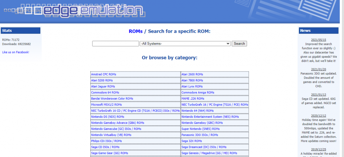This screenshot has height=157, width=344.
Task: Open Commodore 64 ROMs category
Action: pos(105,93)
